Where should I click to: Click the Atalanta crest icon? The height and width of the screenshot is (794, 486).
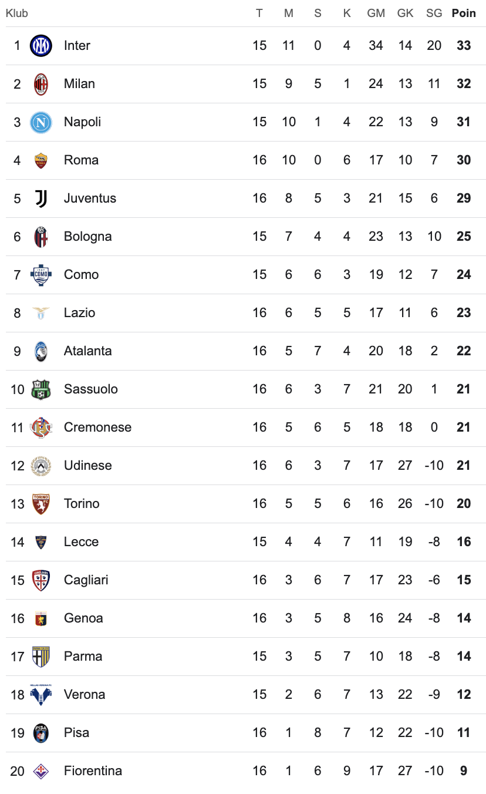tap(41, 351)
